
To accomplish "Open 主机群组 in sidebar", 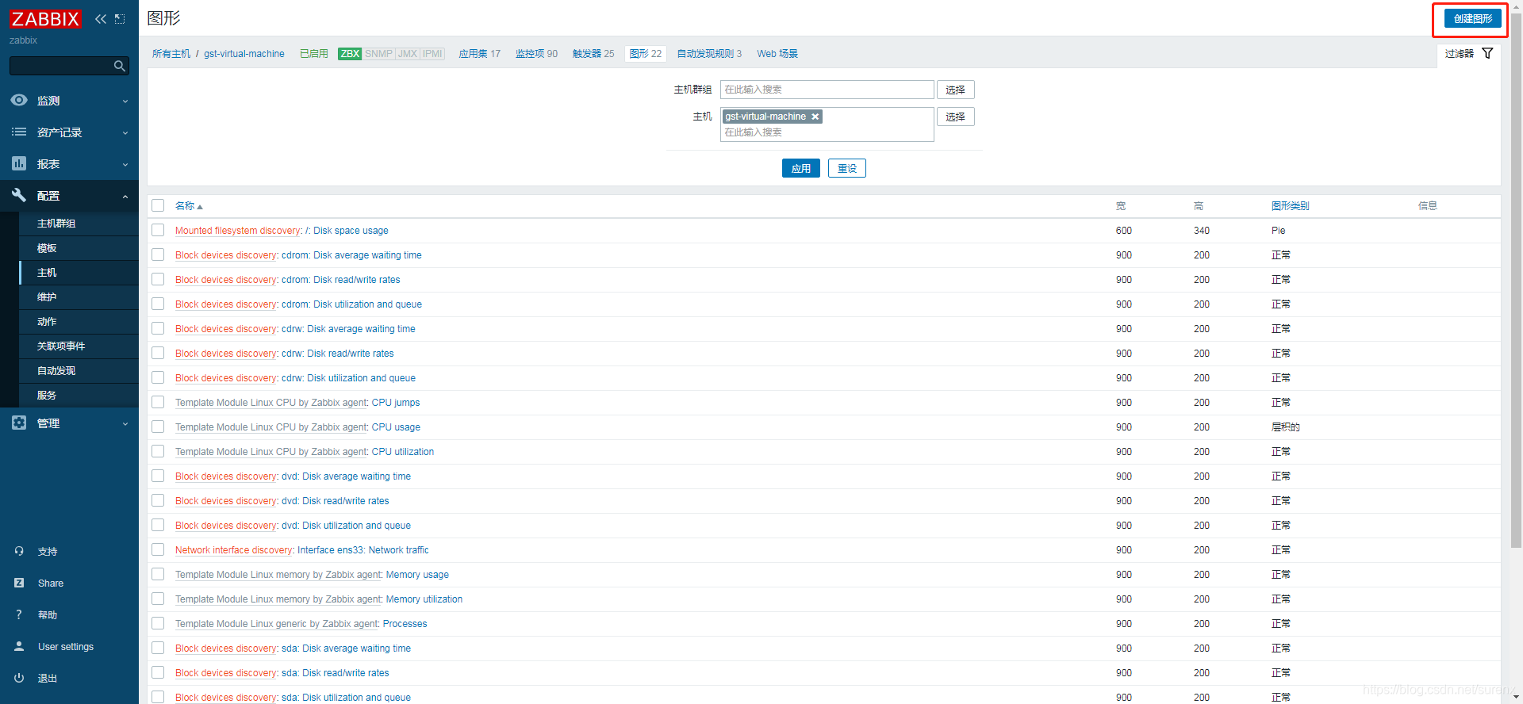I will pyautogui.click(x=56, y=224).
